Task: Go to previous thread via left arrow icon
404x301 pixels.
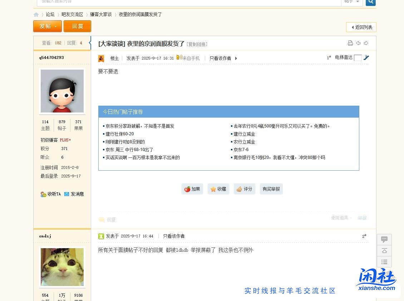Action: (x=358, y=43)
